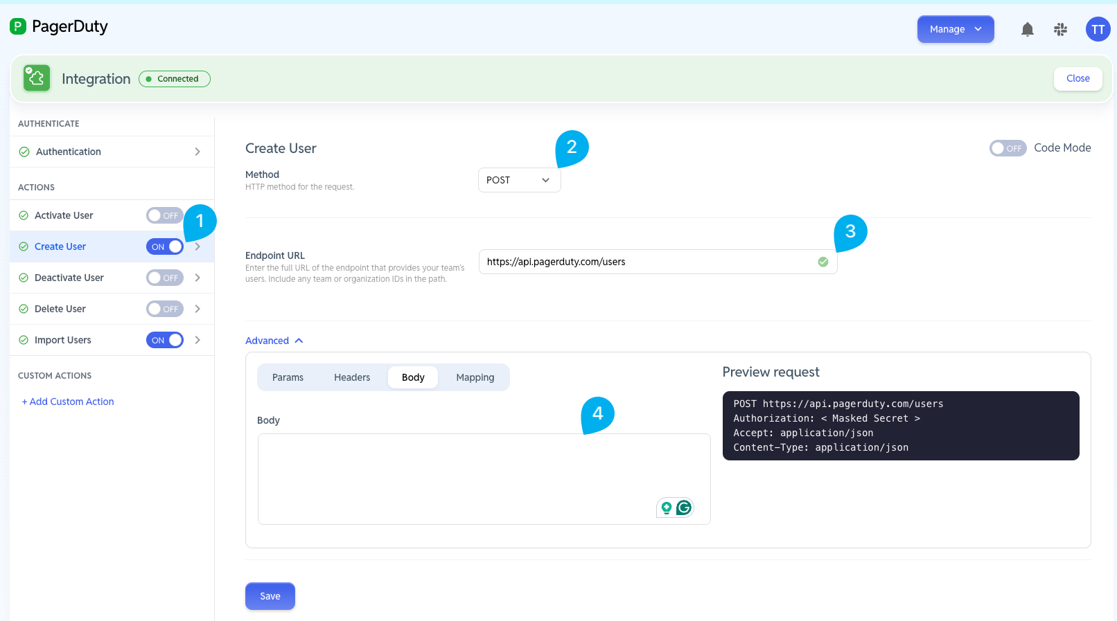Toggle Code Mode on

click(x=1008, y=148)
